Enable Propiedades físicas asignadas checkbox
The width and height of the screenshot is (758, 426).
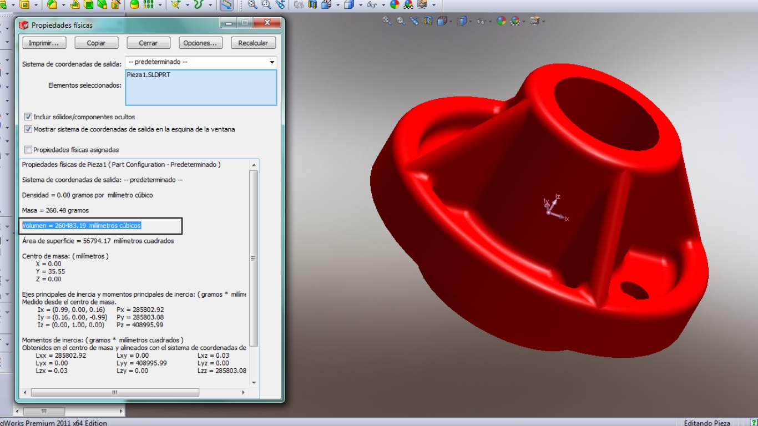coord(28,150)
